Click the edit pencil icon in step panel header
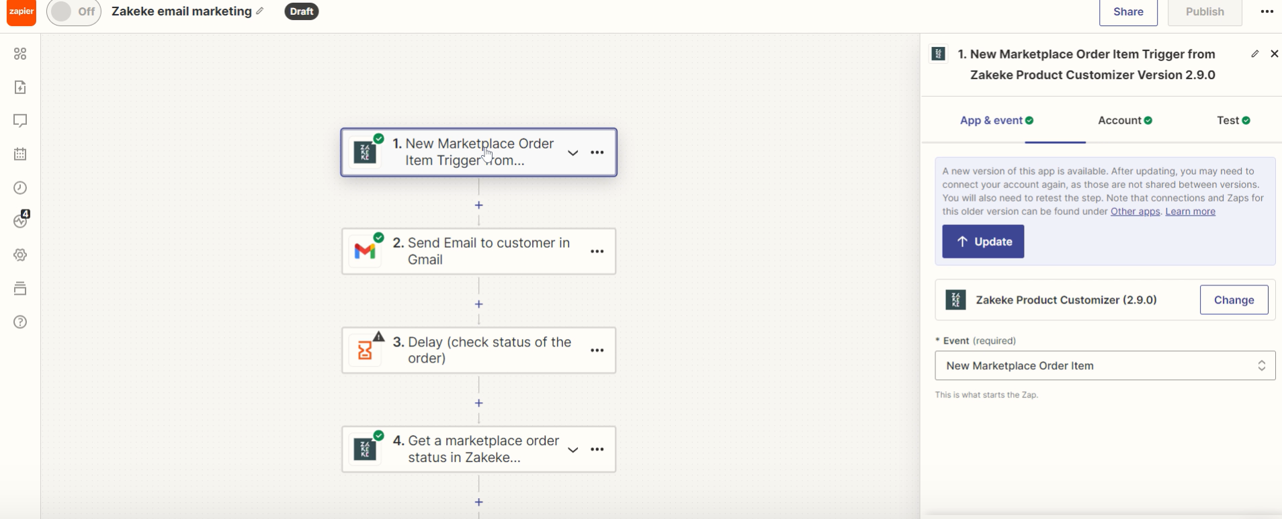This screenshot has height=519, width=1282. pos(1254,54)
